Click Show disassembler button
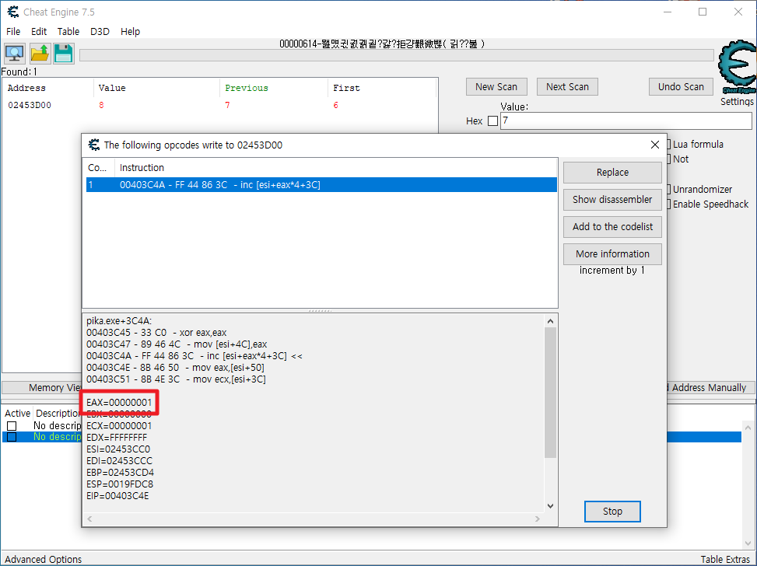The image size is (757, 566). (x=612, y=199)
